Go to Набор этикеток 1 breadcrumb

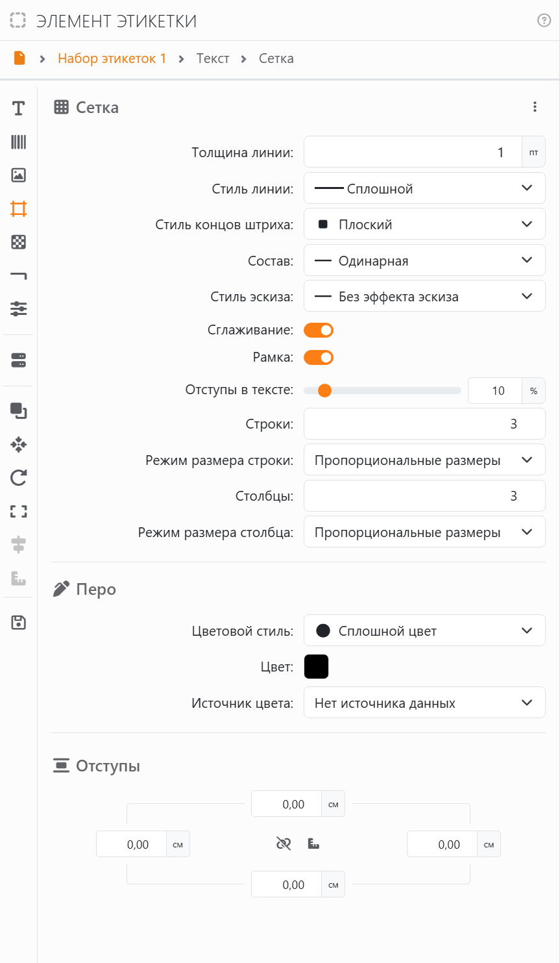click(x=112, y=58)
